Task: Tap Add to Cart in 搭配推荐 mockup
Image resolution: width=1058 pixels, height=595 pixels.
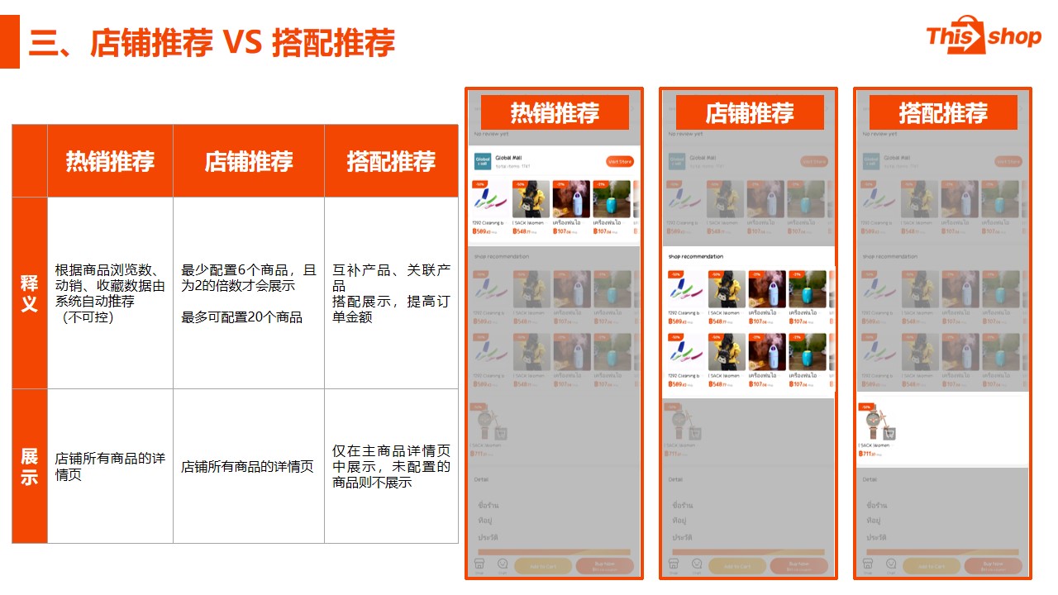Action: (932, 566)
